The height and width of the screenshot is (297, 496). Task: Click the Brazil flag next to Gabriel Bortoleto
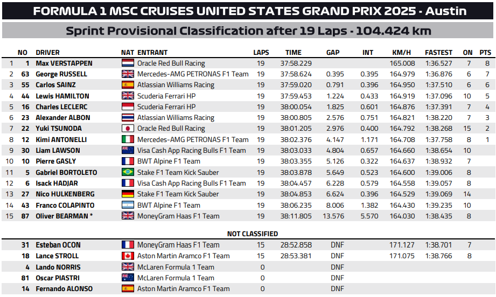pyautogui.click(x=128, y=172)
